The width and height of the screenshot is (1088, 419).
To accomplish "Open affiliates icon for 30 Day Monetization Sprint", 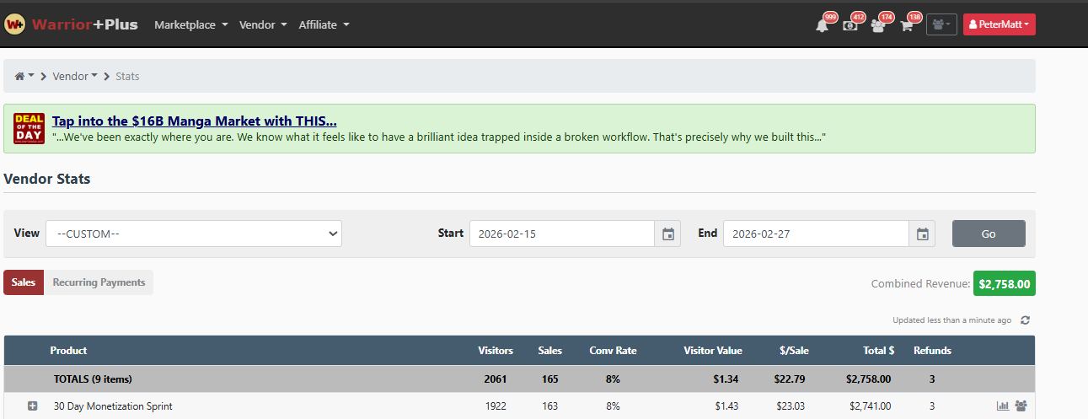I will click(x=1021, y=406).
